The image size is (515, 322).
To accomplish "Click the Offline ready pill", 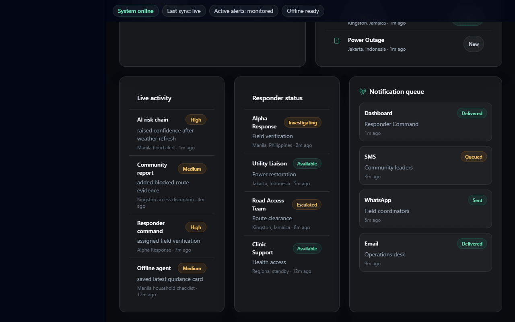I will 303,11.
